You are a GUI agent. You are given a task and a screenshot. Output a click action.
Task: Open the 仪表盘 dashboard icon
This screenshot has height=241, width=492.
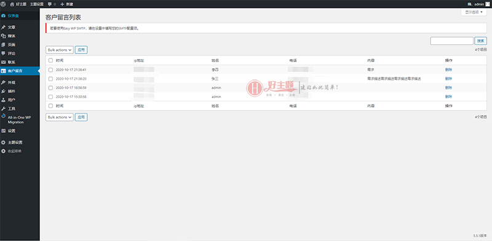click(3, 16)
